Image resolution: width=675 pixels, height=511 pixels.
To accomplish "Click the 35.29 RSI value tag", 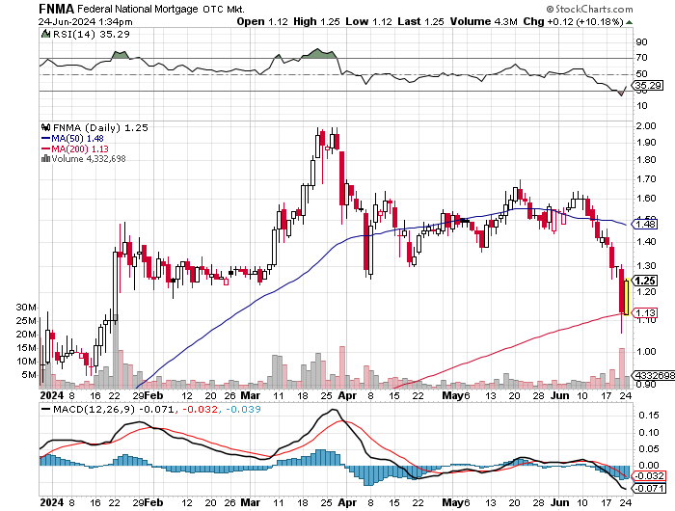I will [x=648, y=85].
